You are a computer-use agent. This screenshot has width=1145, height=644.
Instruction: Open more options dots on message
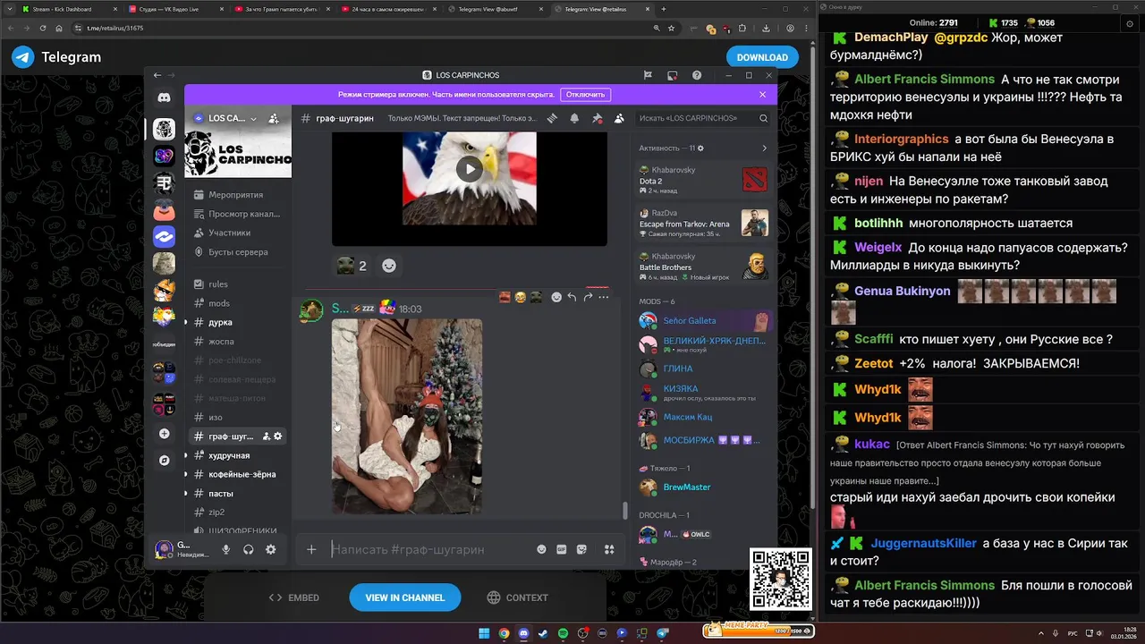point(603,297)
